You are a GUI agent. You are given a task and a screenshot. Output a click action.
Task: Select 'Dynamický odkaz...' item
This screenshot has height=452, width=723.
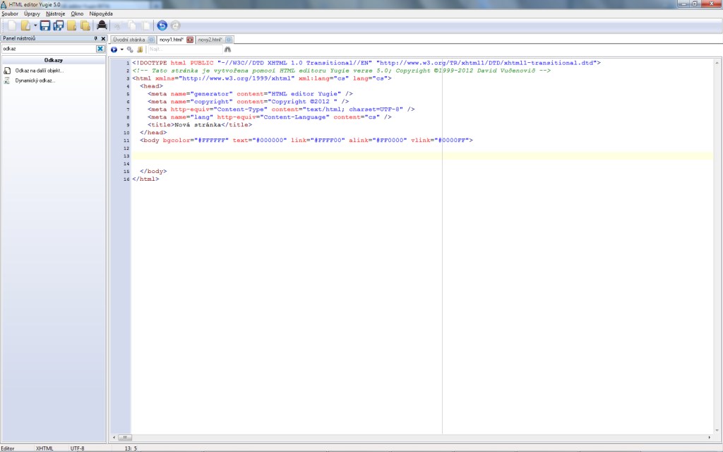click(35, 81)
